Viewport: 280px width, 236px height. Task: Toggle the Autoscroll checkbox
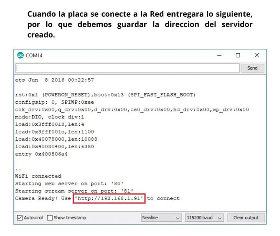20,218
